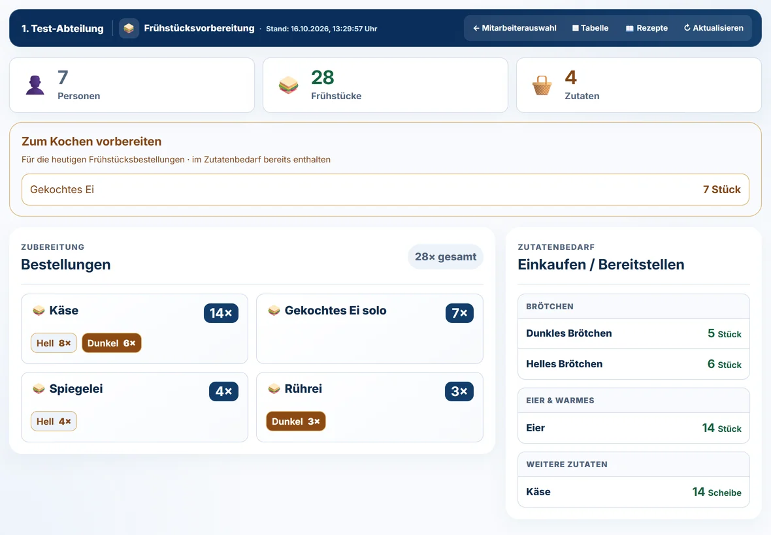771x535 pixels.
Task: Click the 7 Stück value for Gekochtes Ei
Action: pos(721,189)
